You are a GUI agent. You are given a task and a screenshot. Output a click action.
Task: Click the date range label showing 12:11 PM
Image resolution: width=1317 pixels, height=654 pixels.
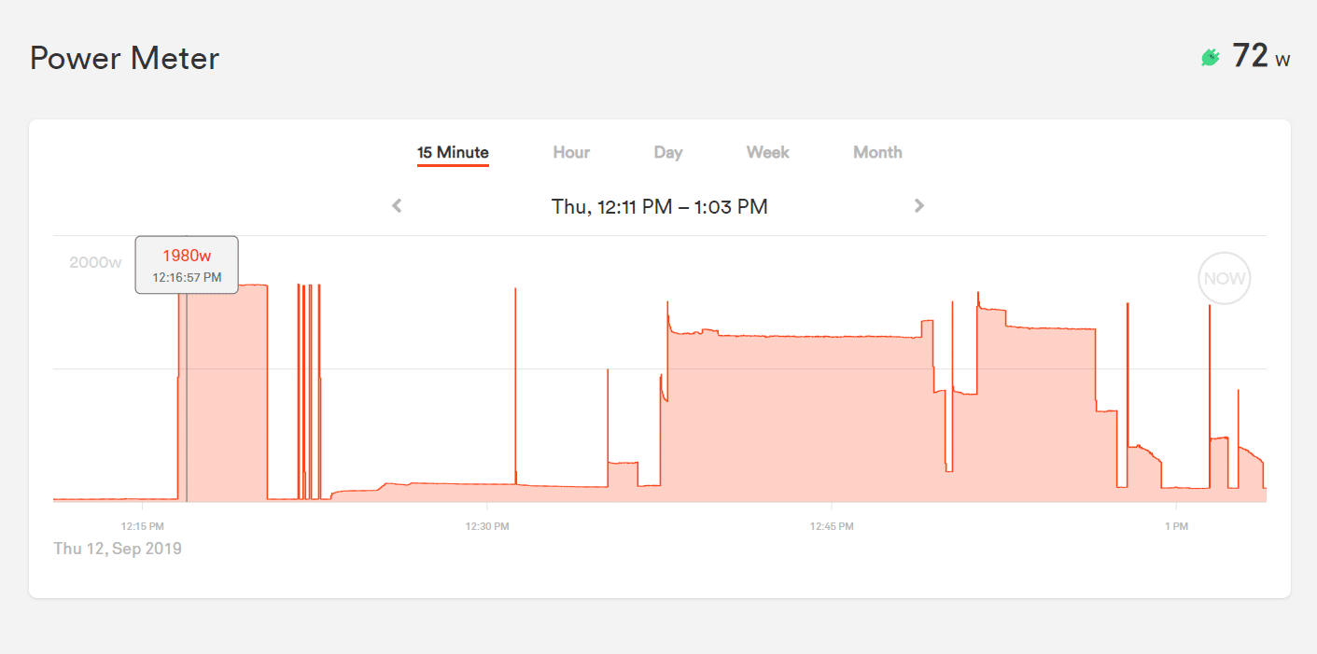click(659, 206)
